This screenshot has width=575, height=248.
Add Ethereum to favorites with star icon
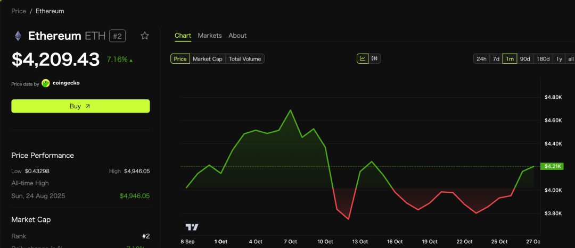[145, 36]
